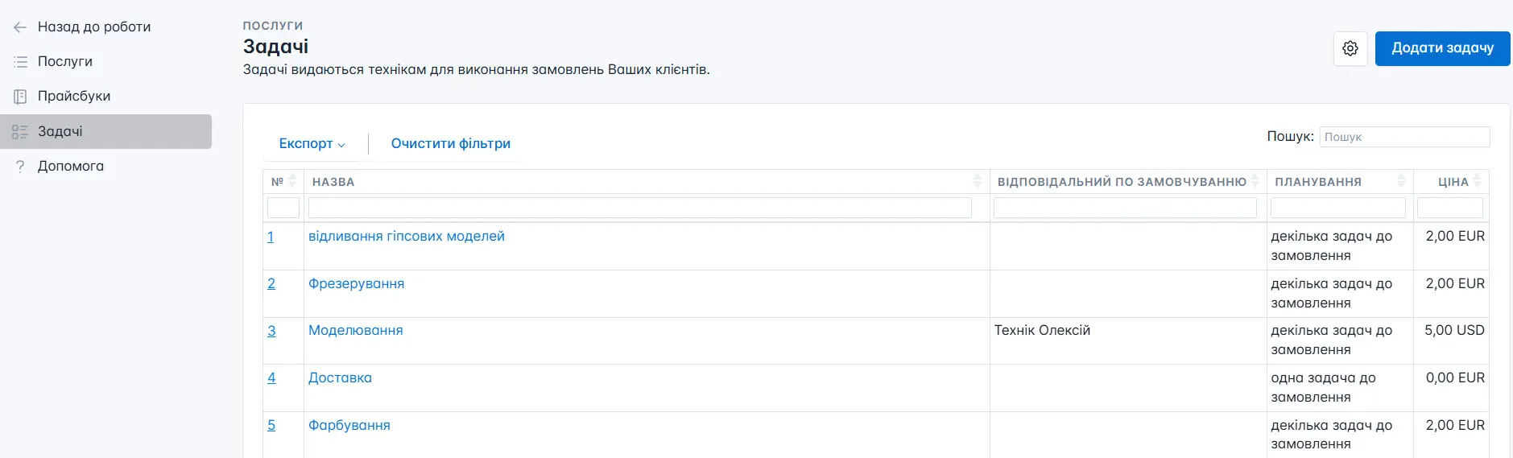Sort the table by № column arrows
This screenshot has width=1513, height=458.
292,182
